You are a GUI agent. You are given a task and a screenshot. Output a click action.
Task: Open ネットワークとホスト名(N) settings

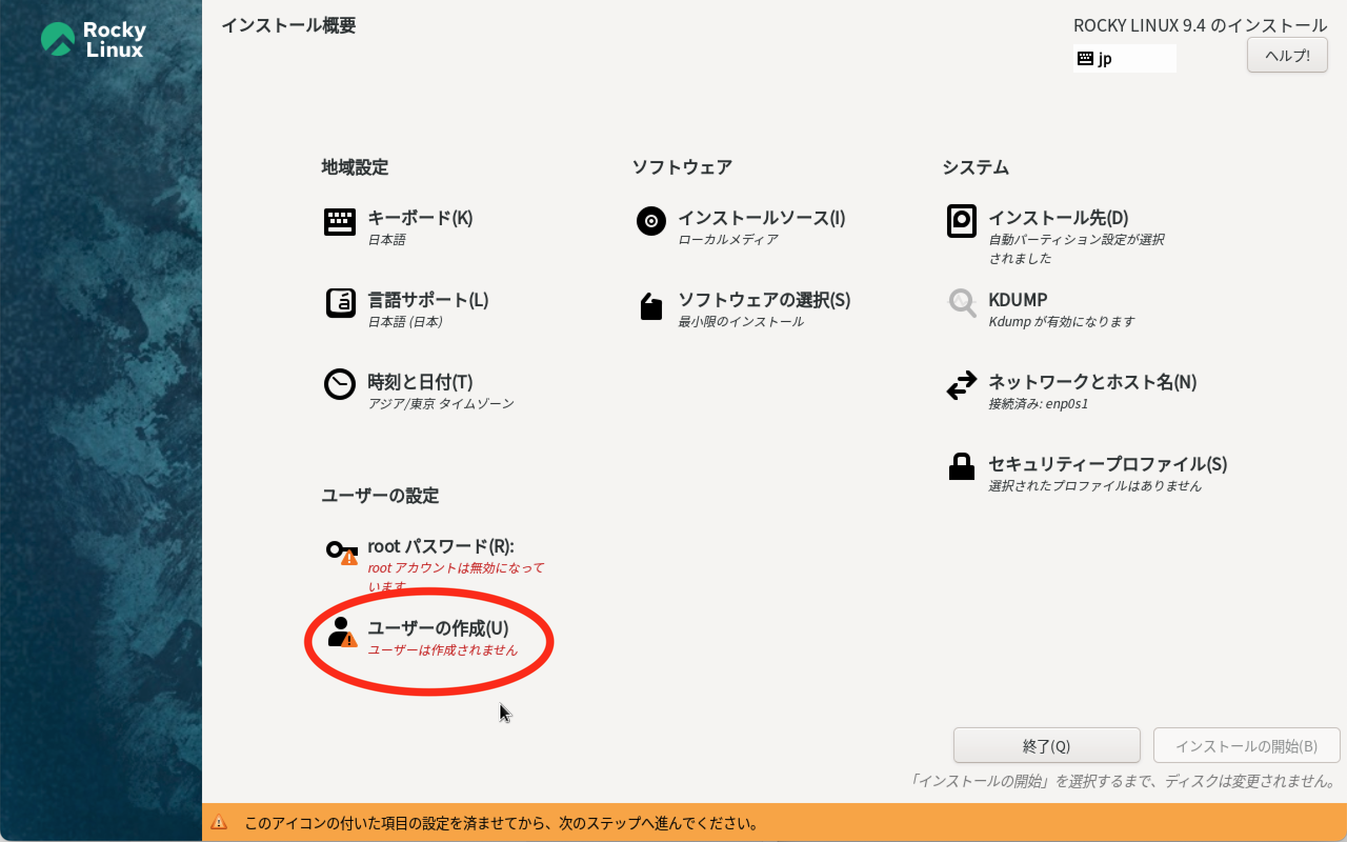[x=1092, y=382]
